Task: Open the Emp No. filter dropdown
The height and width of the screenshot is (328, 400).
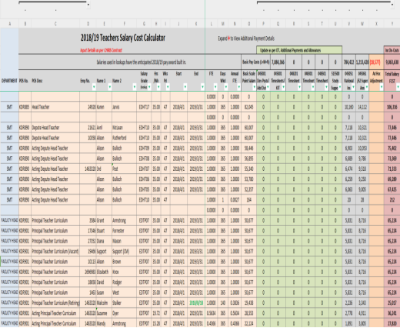Action: (x=94, y=87)
